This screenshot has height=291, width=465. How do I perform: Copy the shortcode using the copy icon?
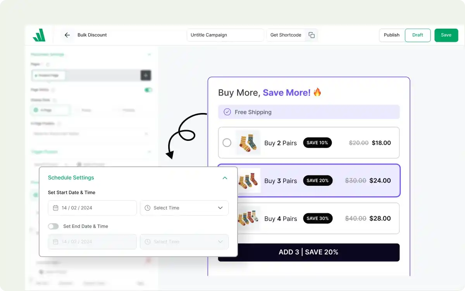(312, 35)
